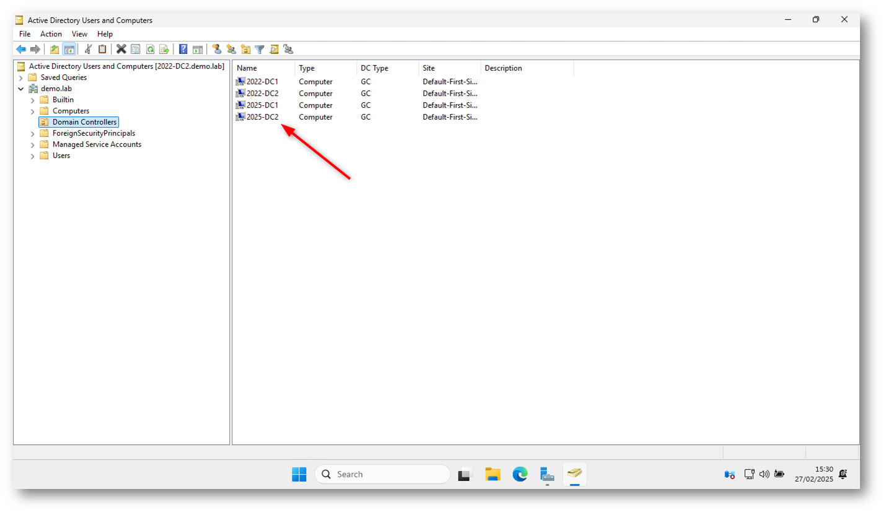Viewport: 886px width, 515px height.
Task: Sort by the Site column header
Action: (450, 68)
